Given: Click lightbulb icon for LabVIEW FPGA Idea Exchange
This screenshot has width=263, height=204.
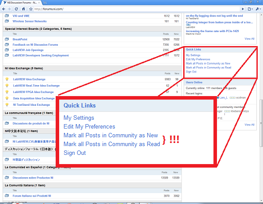Looking at the screenshot, I should tap(7, 92).
